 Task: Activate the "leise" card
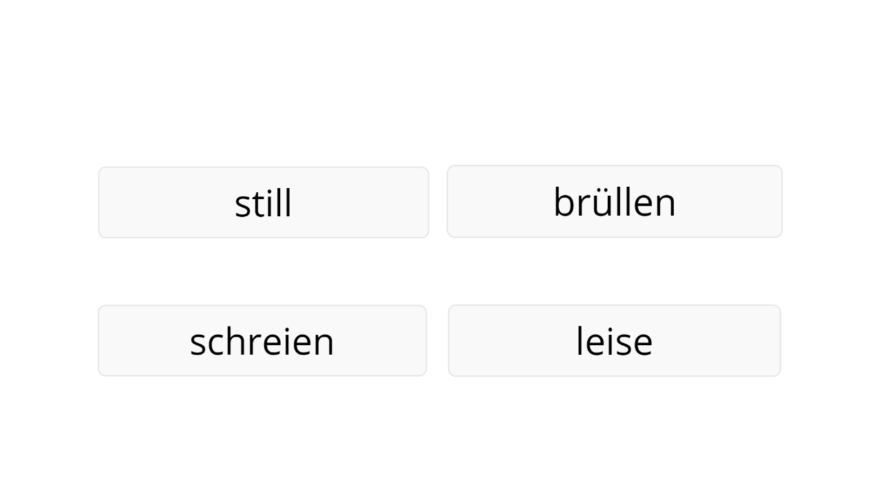tap(615, 341)
